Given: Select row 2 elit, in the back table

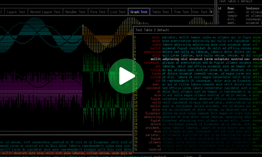Looking at the screenshot, I should (x=240, y=19).
